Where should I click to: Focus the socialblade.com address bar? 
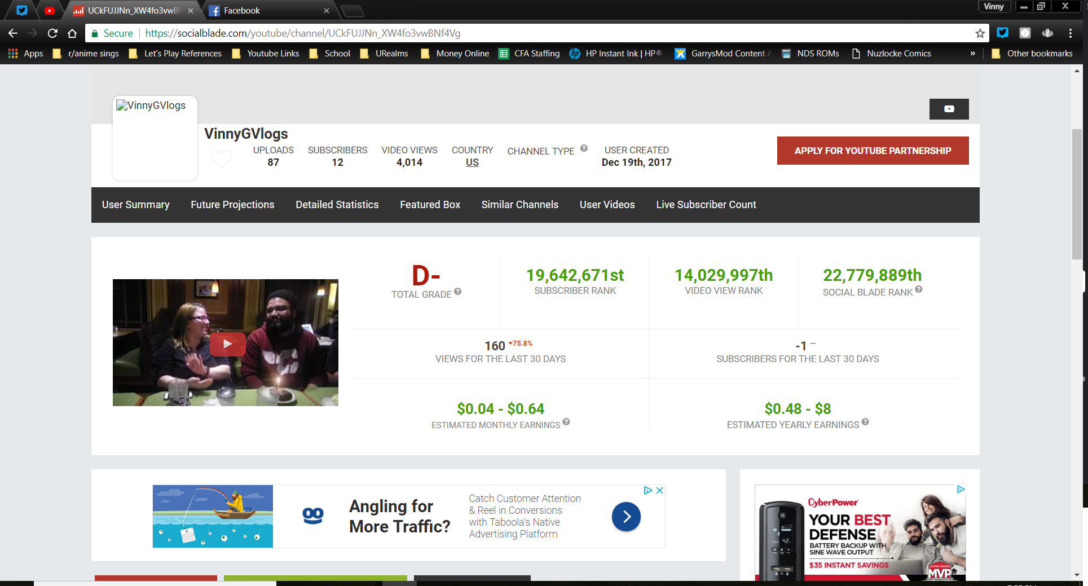(x=530, y=33)
